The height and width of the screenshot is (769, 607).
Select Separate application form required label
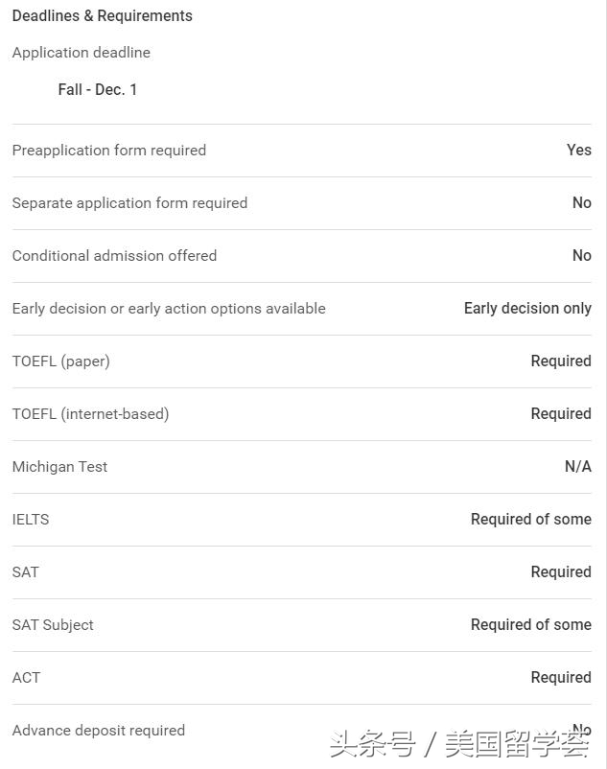click(129, 203)
